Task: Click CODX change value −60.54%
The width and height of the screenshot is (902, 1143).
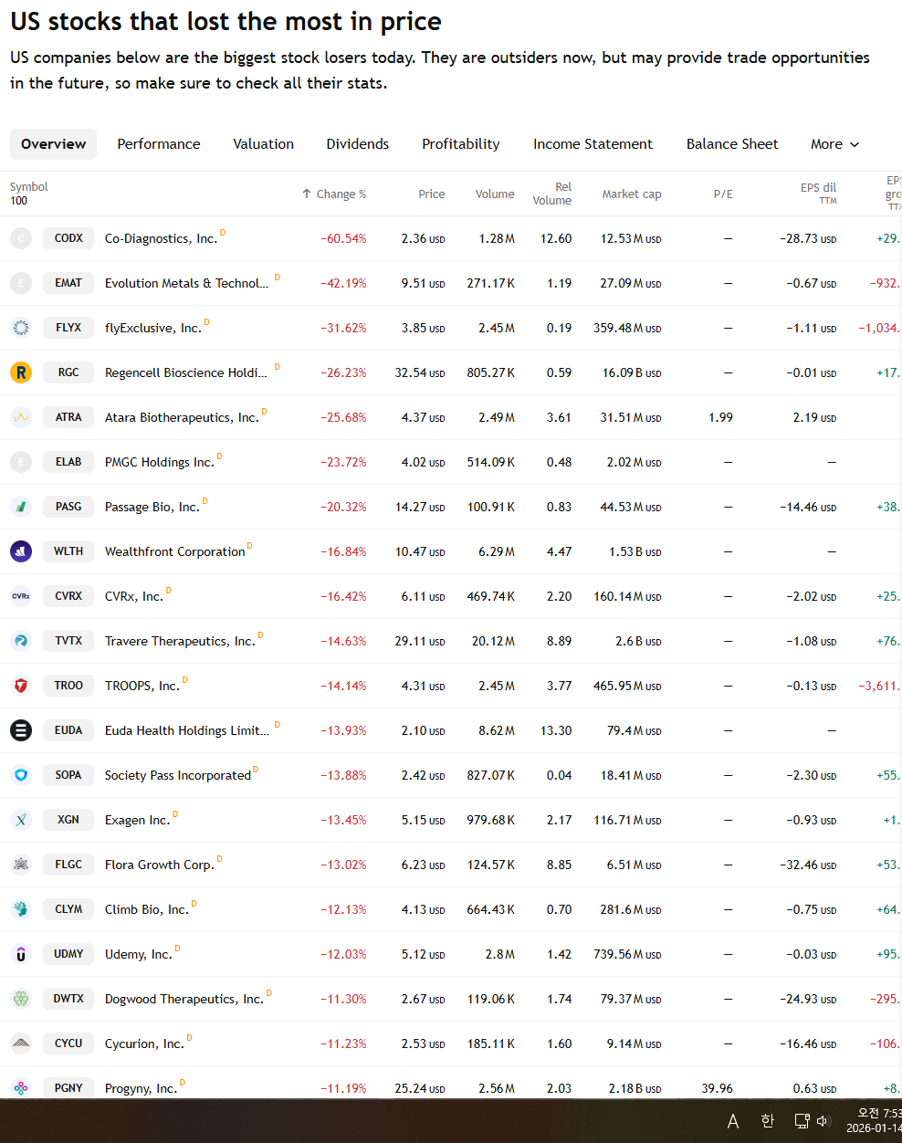Action: 343,238
